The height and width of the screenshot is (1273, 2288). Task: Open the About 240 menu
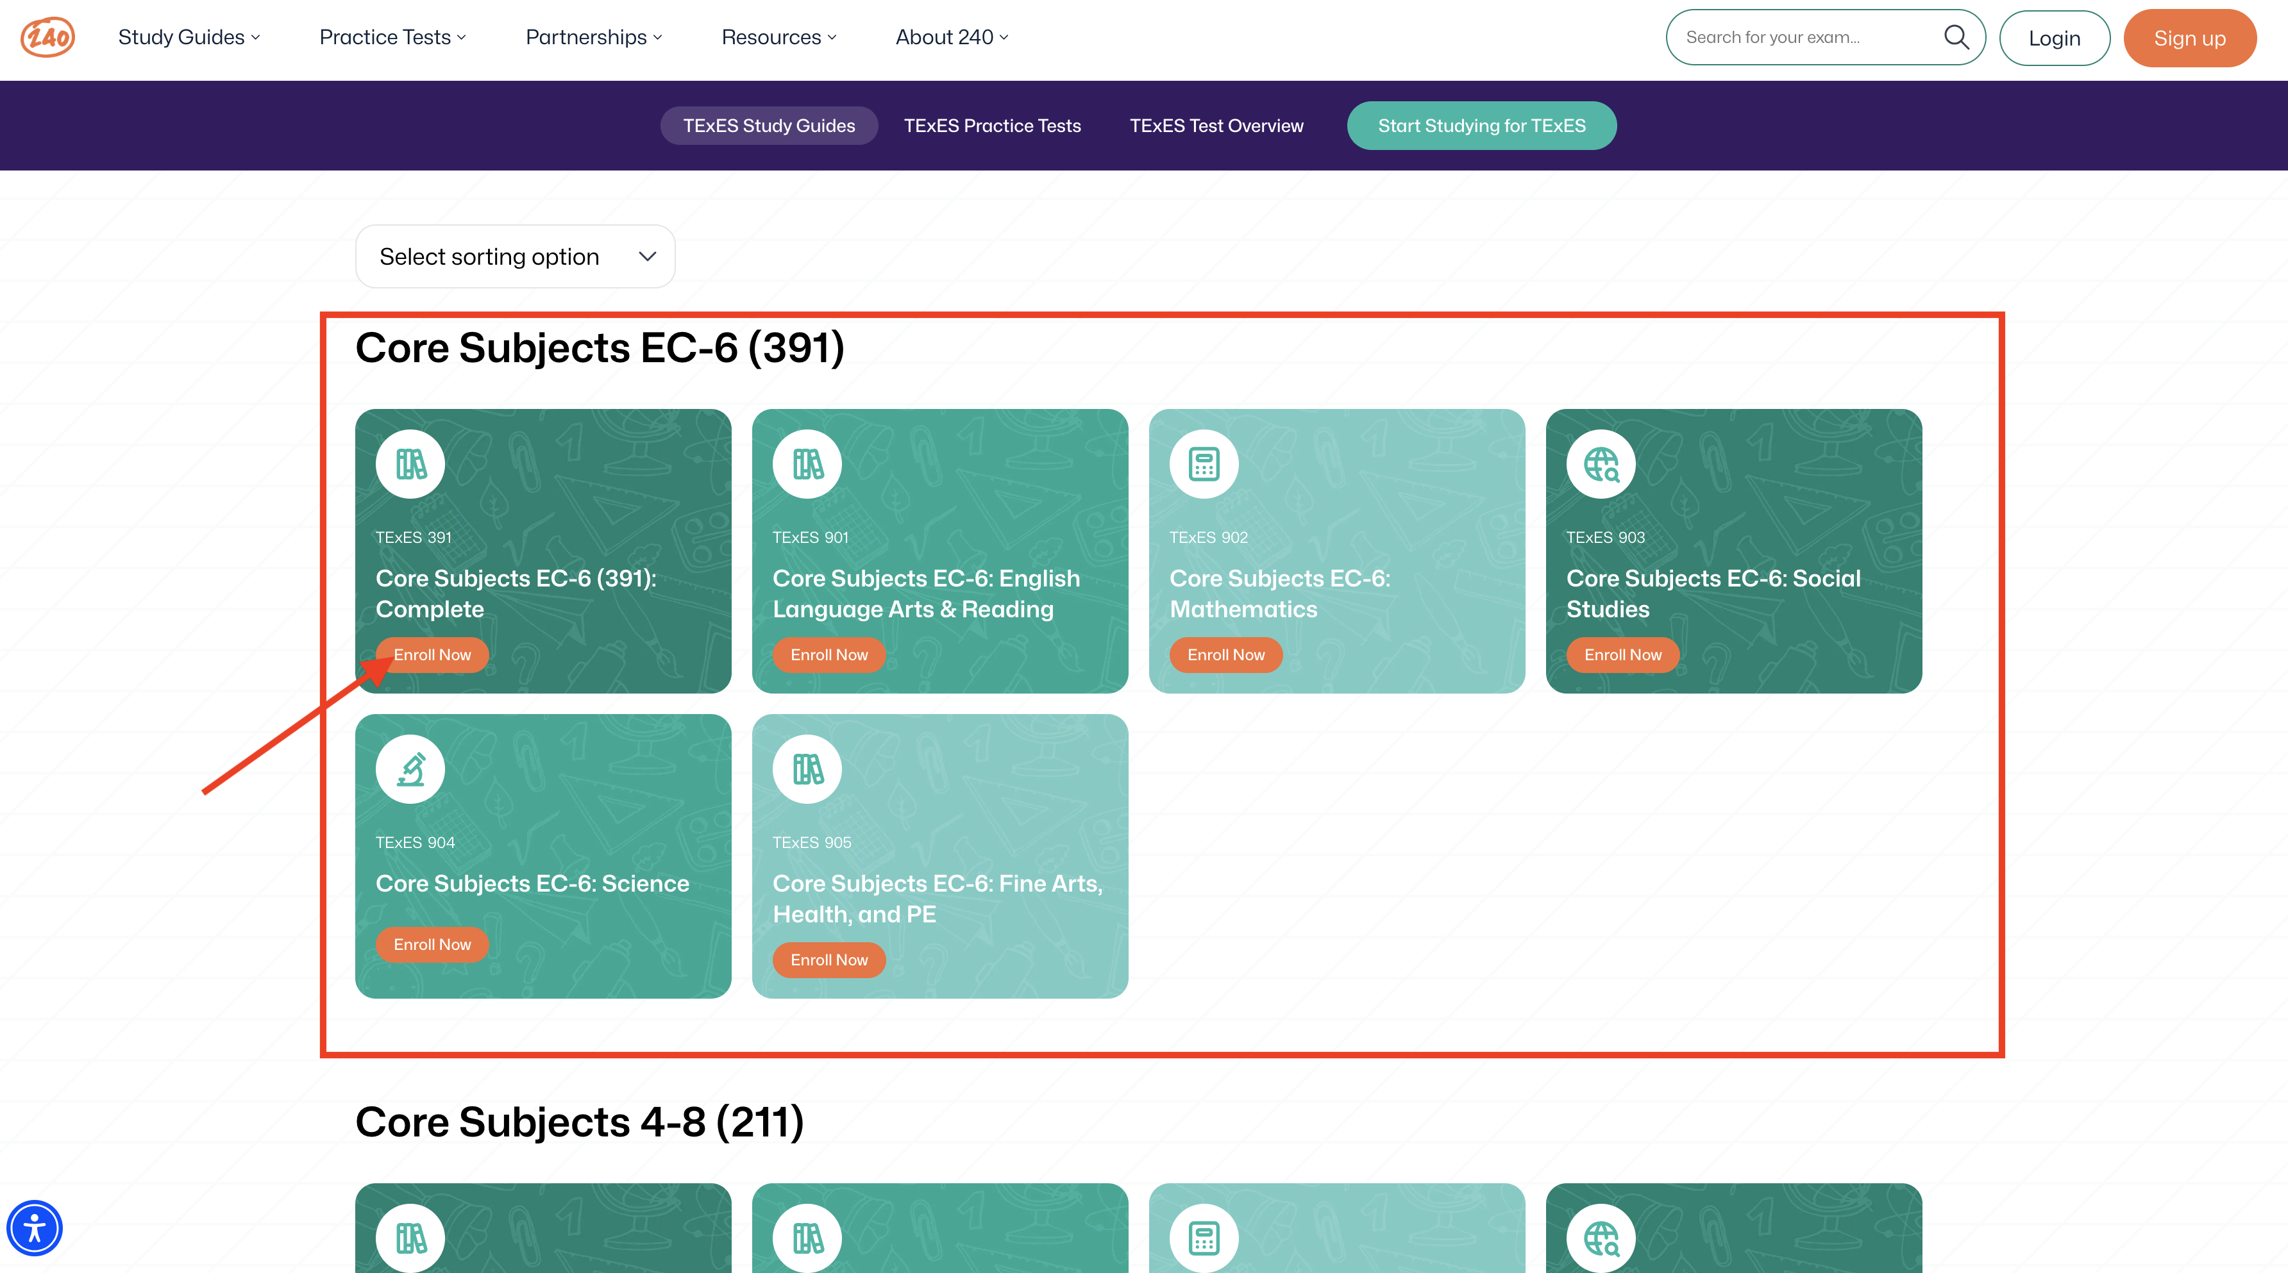(950, 37)
